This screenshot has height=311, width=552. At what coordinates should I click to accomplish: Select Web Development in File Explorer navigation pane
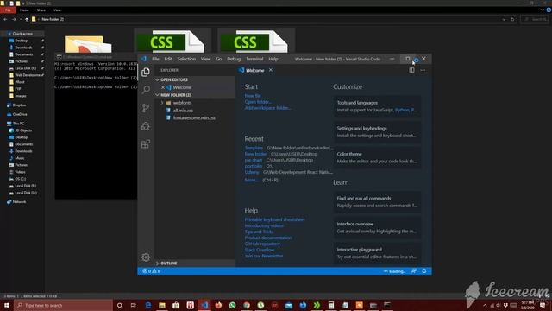point(27,75)
